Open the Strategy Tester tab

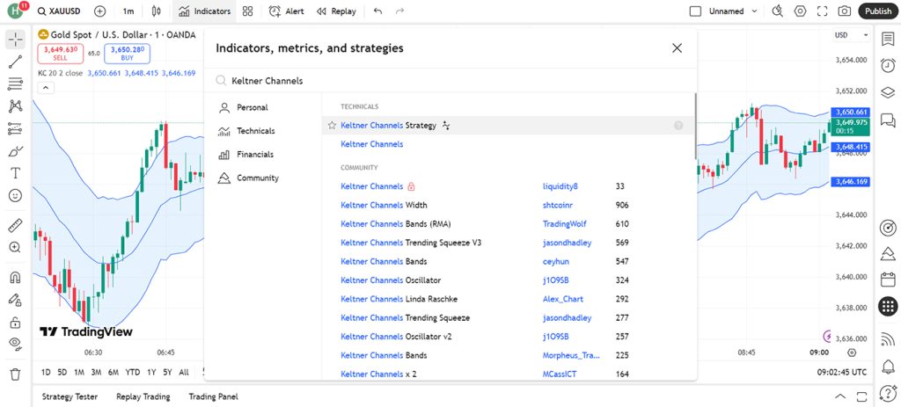click(x=70, y=396)
